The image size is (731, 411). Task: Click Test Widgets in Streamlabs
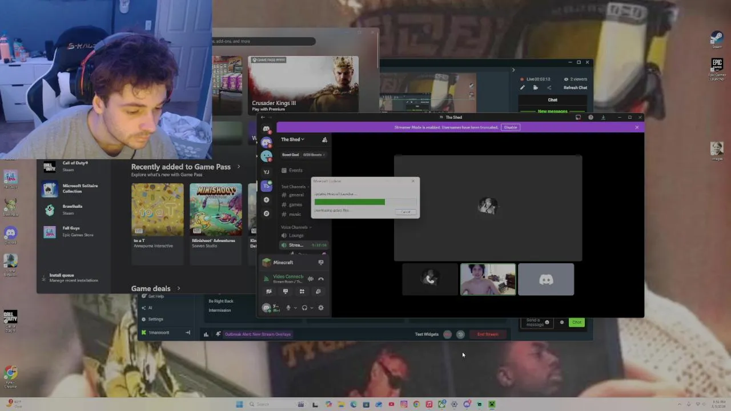click(427, 335)
